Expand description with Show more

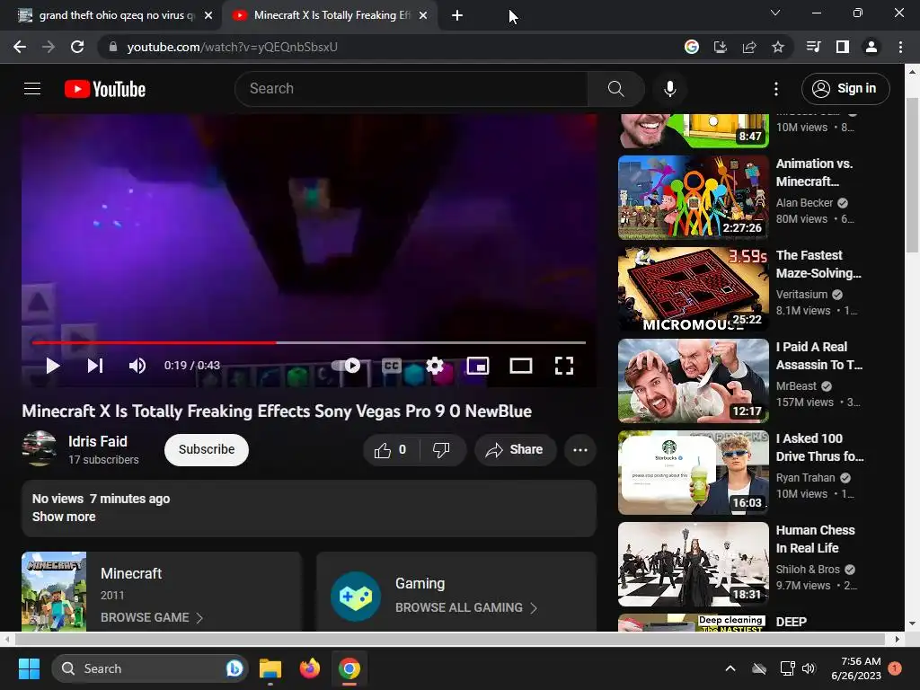point(64,517)
